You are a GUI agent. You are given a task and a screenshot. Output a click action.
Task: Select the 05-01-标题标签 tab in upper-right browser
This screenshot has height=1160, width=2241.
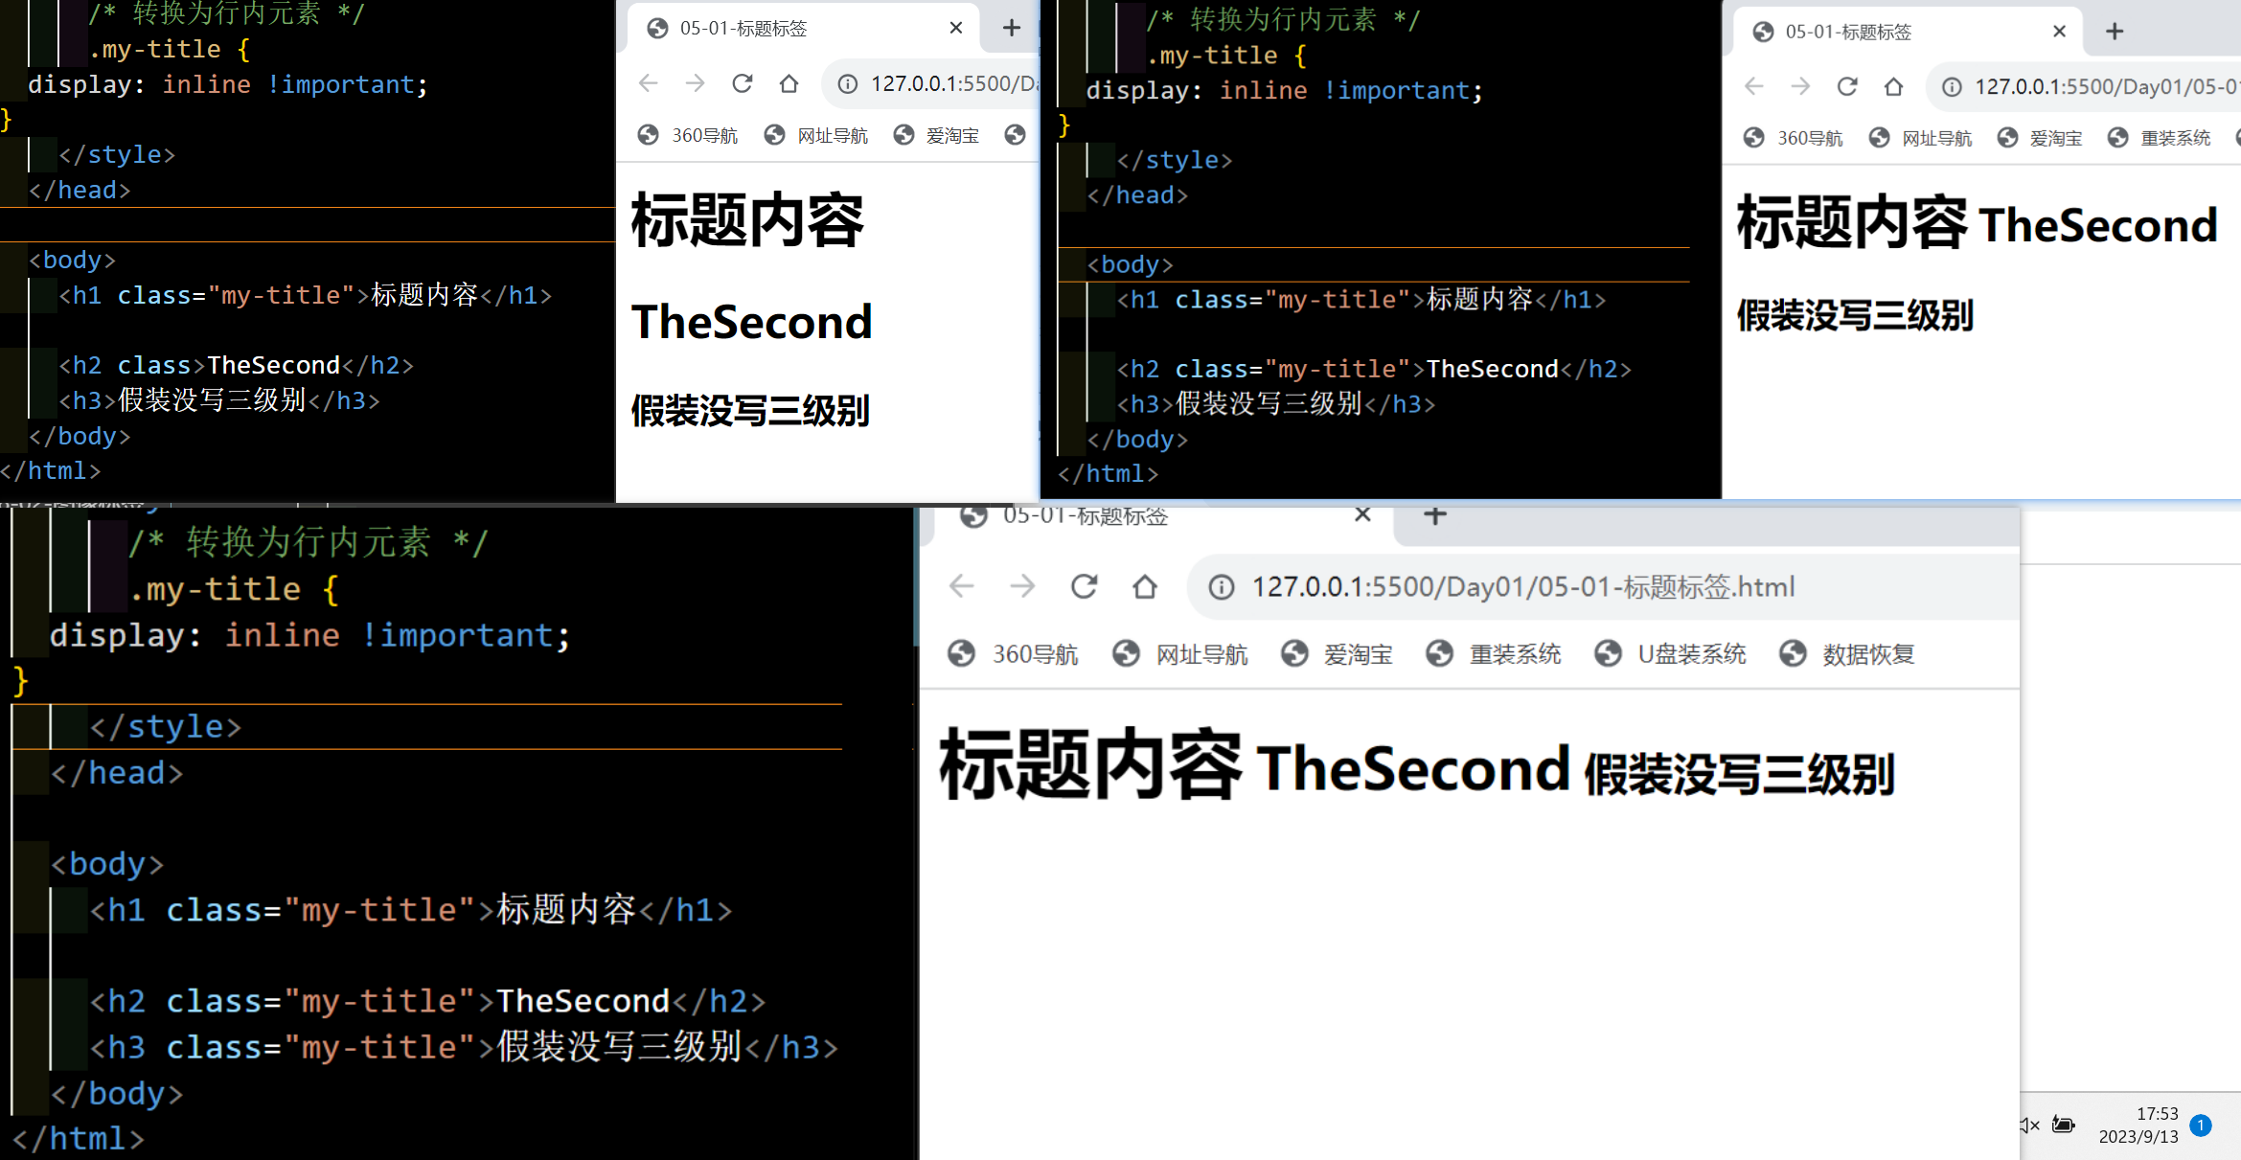click(x=1907, y=32)
